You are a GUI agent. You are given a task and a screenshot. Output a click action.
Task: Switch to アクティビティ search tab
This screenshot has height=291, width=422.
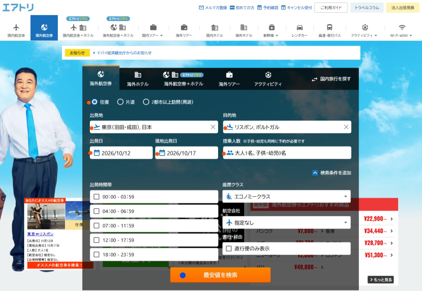click(268, 79)
